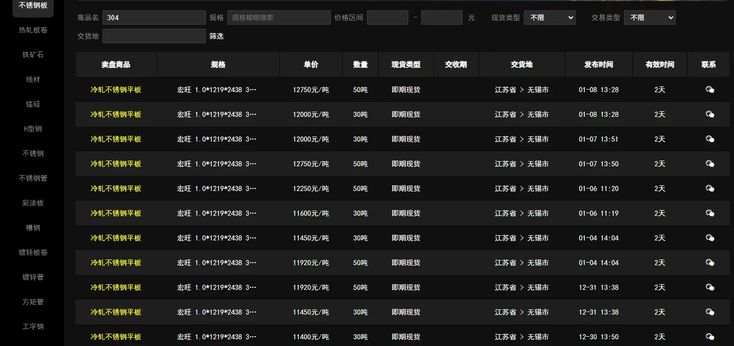This screenshot has width=734, height=346.
Task: Open the 不锈钢管 sidebar category
Action: point(33,178)
